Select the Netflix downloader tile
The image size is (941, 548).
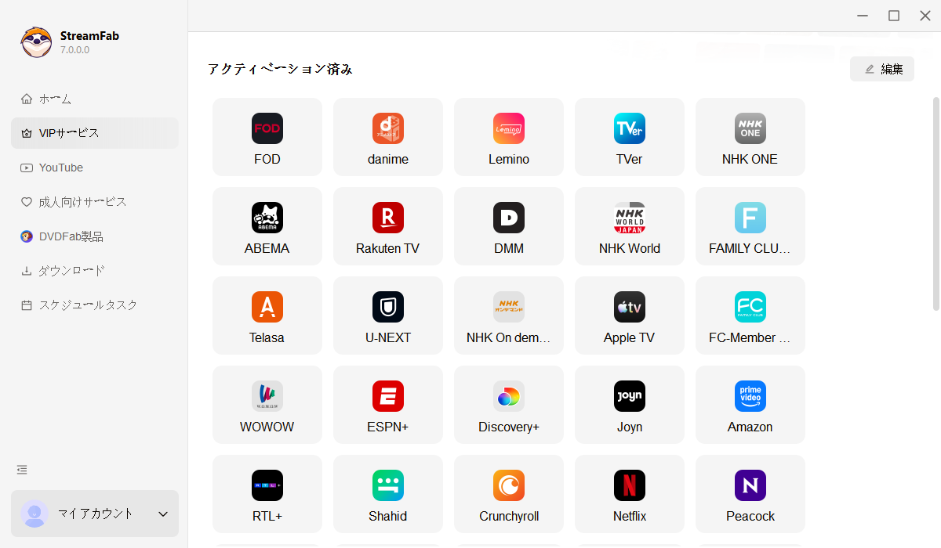[629, 494]
